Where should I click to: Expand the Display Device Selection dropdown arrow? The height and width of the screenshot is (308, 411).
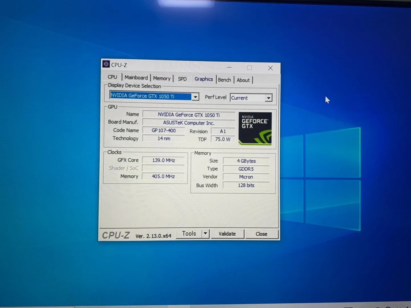195,97
